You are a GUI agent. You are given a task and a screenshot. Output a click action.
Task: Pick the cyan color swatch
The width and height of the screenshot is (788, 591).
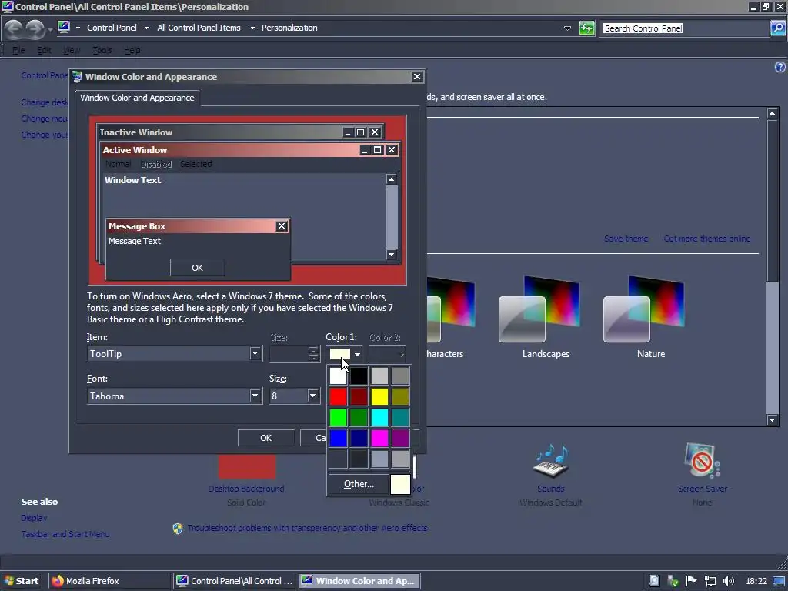tap(379, 418)
